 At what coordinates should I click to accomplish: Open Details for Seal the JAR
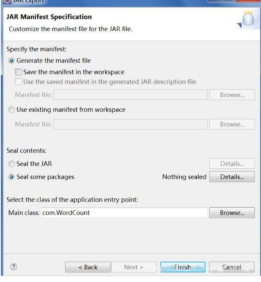pyautogui.click(x=232, y=163)
